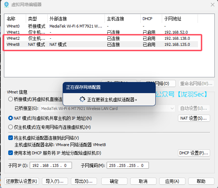This screenshot has height=188, width=218.
Task: Open the 帮助 button
Action: (x=201, y=181)
